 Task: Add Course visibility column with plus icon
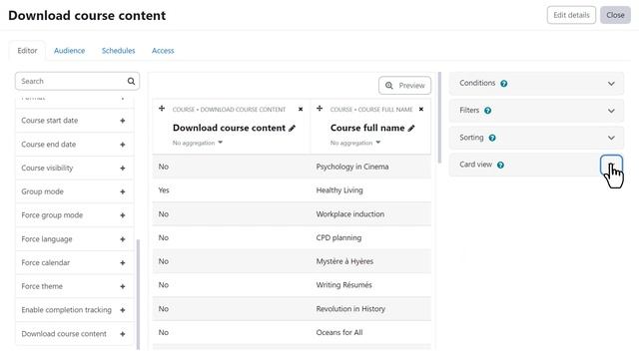(x=122, y=169)
